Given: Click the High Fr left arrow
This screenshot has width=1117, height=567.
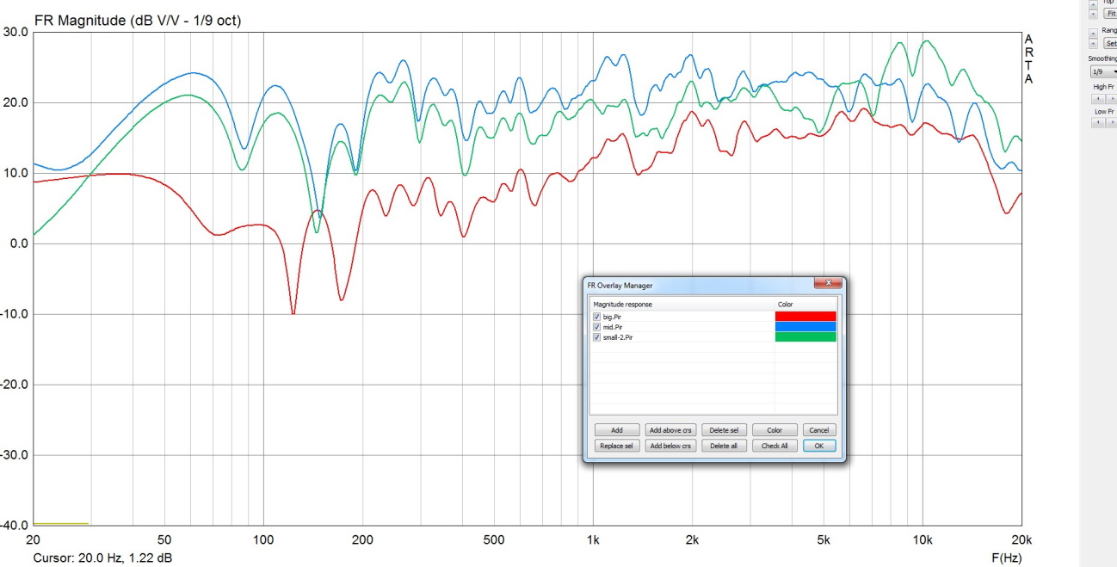Looking at the screenshot, I should point(1097,99).
